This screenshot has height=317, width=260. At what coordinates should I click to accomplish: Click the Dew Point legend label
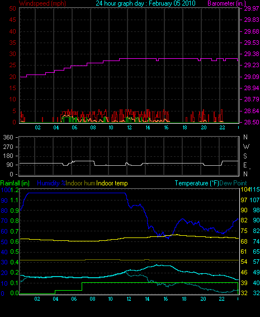point(233,183)
